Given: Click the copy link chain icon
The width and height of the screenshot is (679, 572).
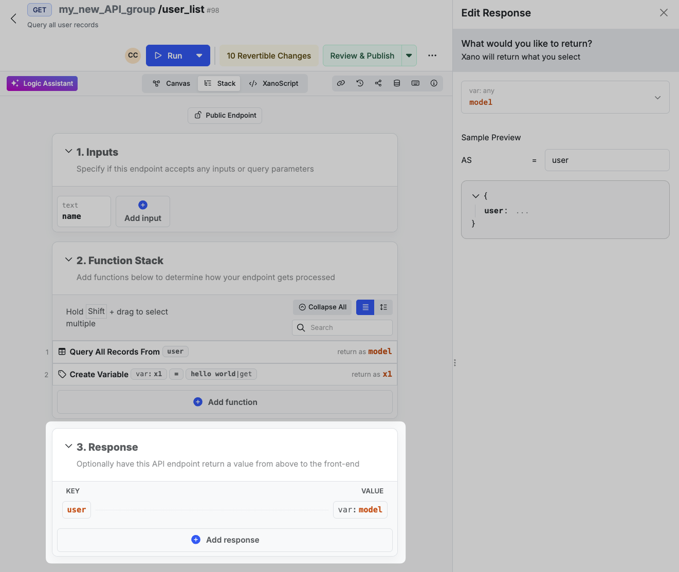Looking at the screenshot, I should [x=341, y=83].
